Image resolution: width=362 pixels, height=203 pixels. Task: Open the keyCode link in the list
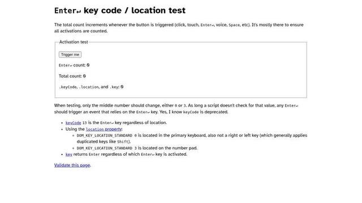click(73, 123)
